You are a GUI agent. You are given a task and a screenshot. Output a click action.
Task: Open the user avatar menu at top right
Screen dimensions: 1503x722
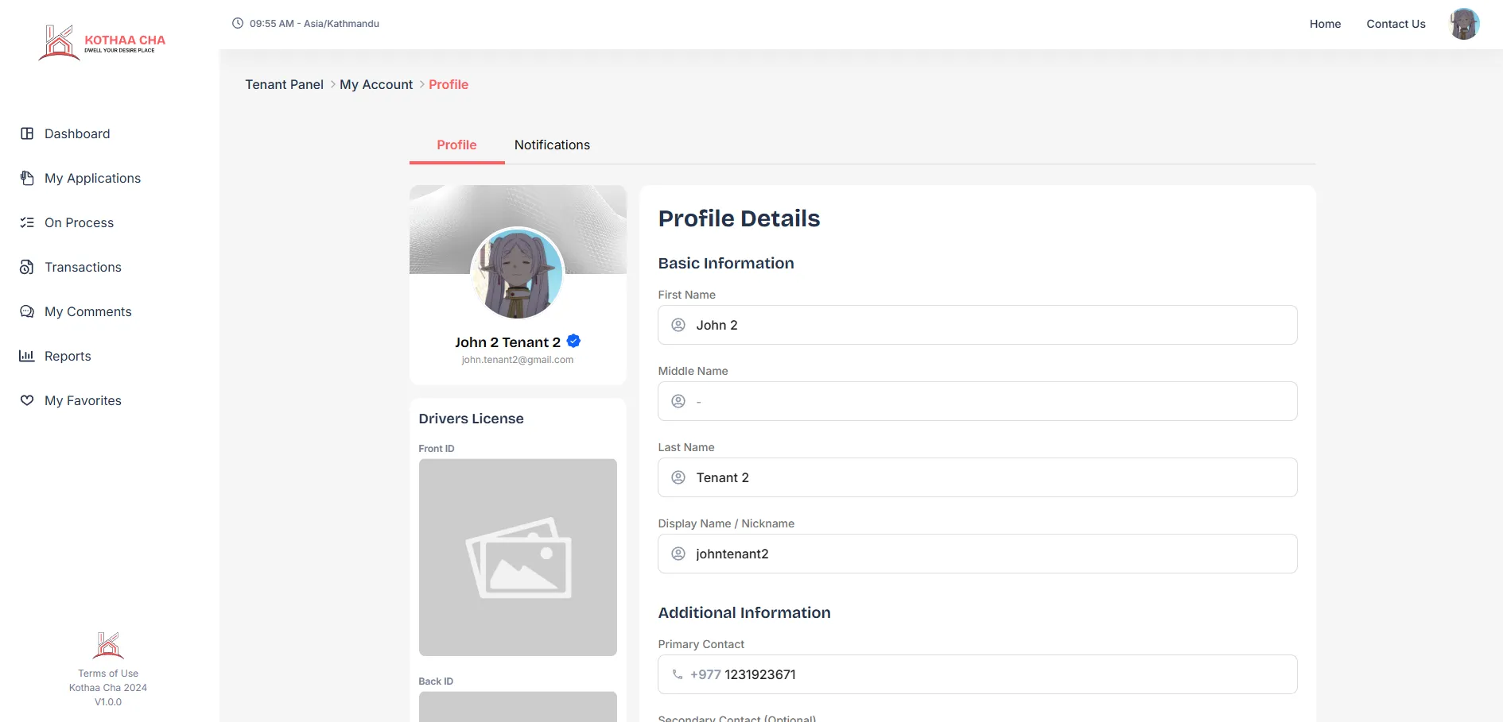1464,24
